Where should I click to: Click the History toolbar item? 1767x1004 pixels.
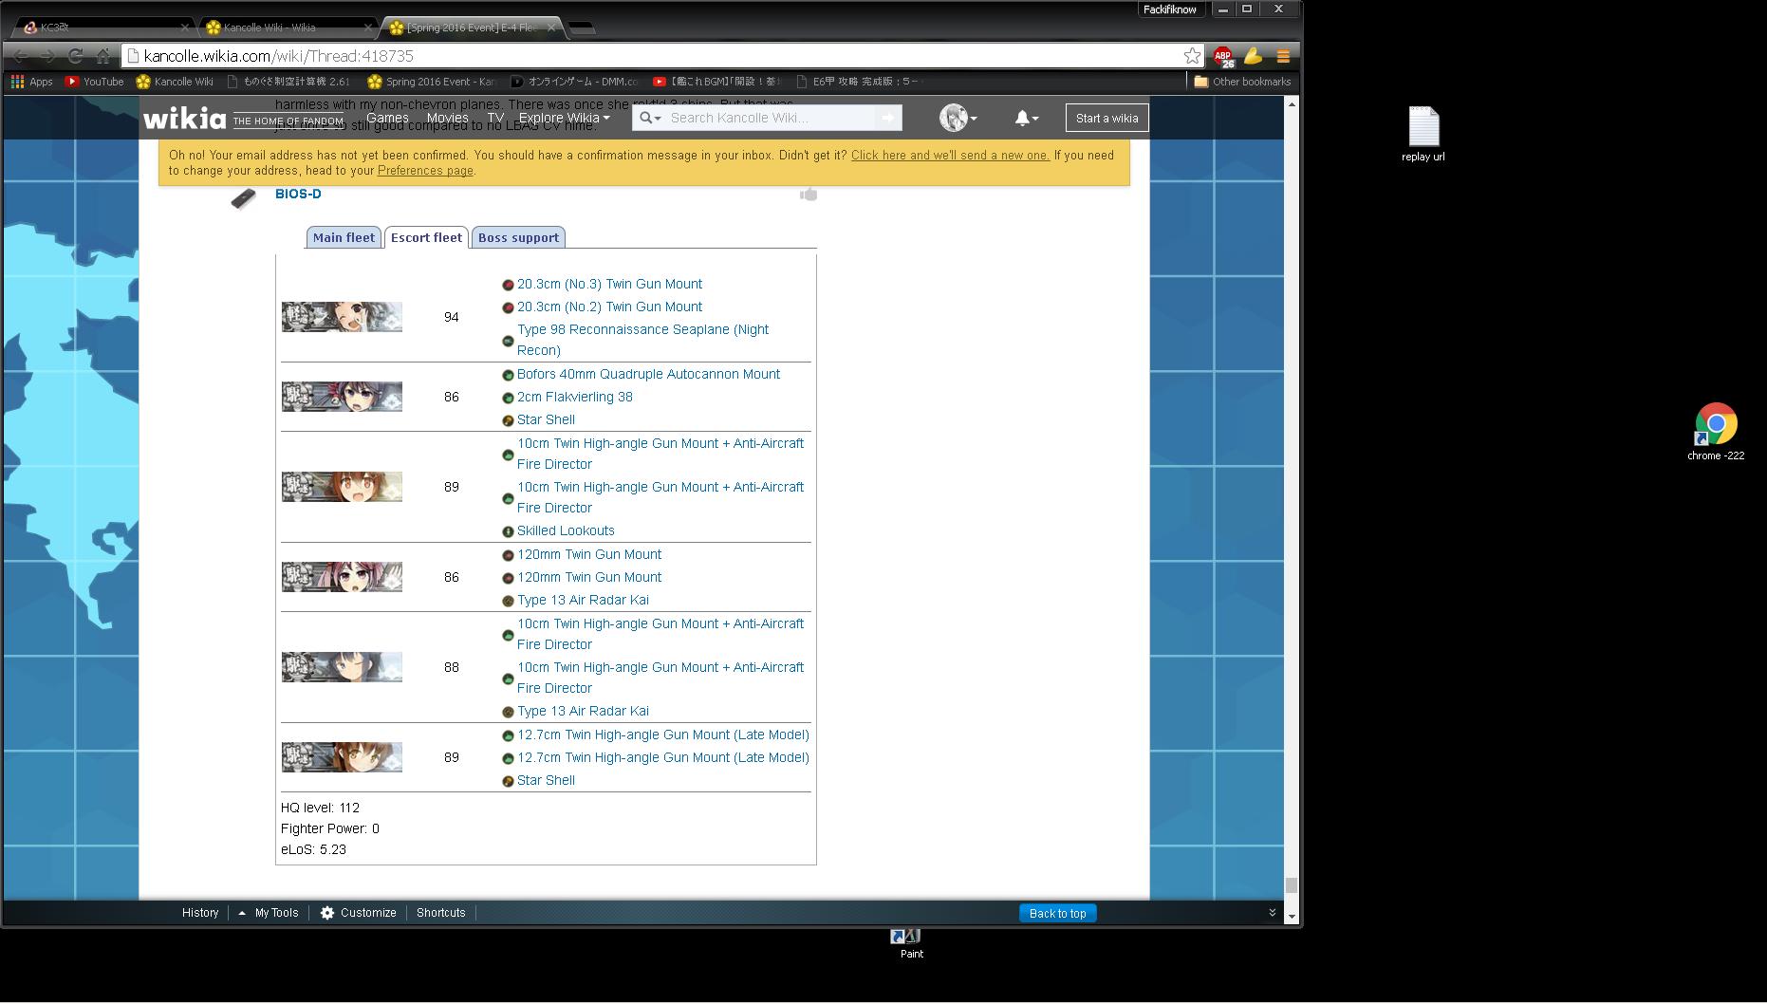tap(200, 913)
